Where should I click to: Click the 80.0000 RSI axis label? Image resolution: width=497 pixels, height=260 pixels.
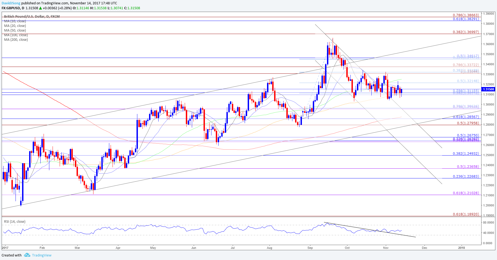coord(489,222)
